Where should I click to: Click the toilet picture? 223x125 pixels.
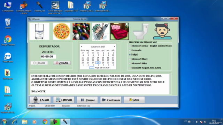141,31
